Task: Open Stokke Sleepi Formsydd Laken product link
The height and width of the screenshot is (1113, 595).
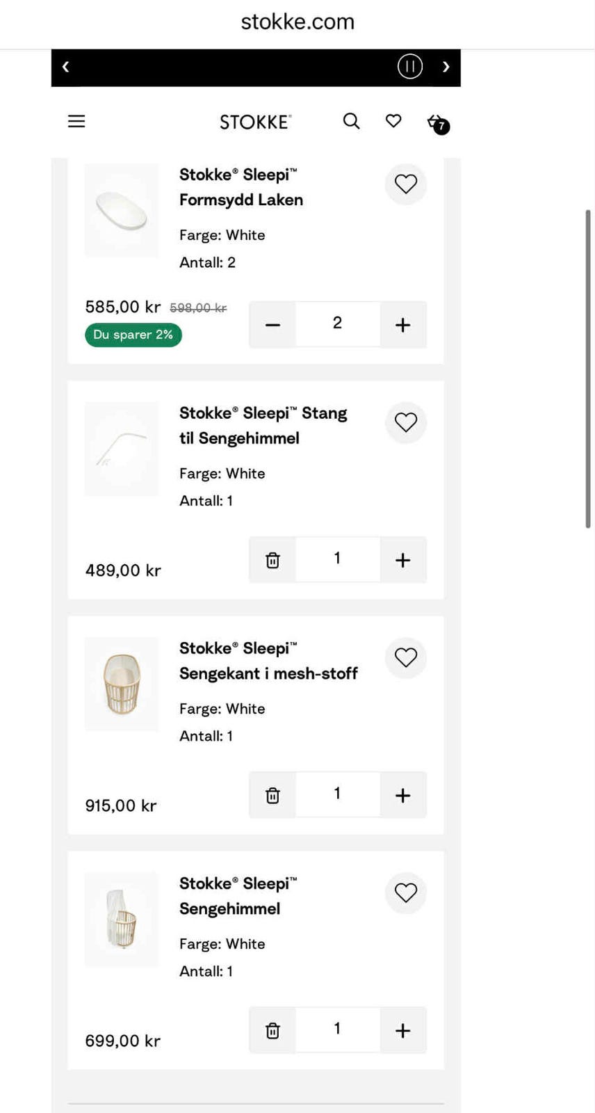Action: (x=241, y=187)
